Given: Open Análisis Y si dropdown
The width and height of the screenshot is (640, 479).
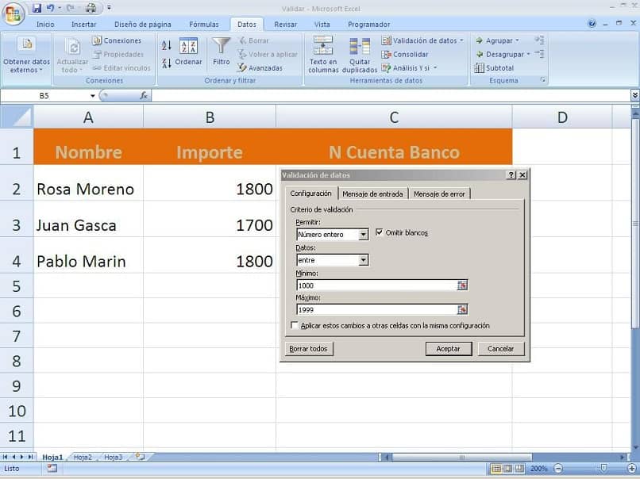Looking at the screenshot, I should pyautogui.click(x=410, y=67).
